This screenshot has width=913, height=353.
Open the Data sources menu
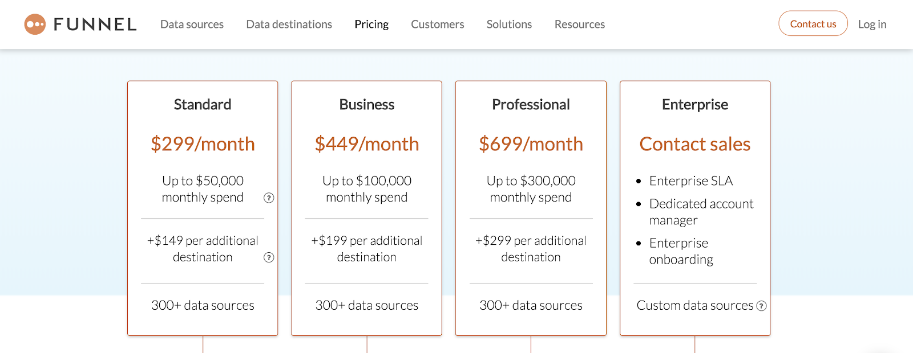[x=192, y=24]
